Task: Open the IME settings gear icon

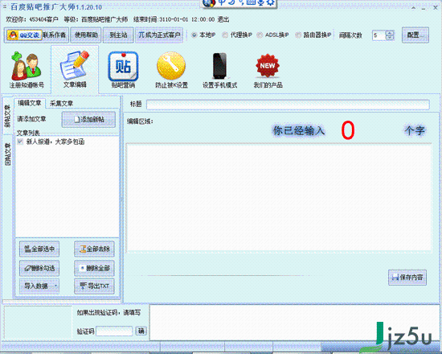Action: point(270,2)
